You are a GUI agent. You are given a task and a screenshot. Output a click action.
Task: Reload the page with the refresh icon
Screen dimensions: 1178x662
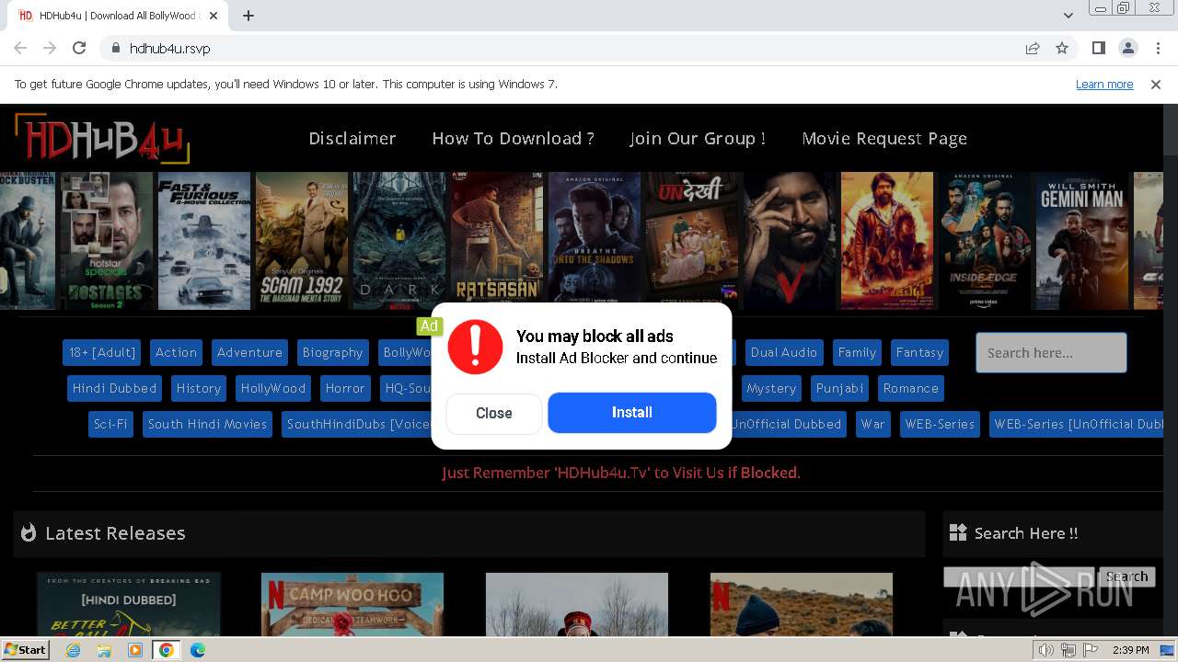[x=79, y=48]
